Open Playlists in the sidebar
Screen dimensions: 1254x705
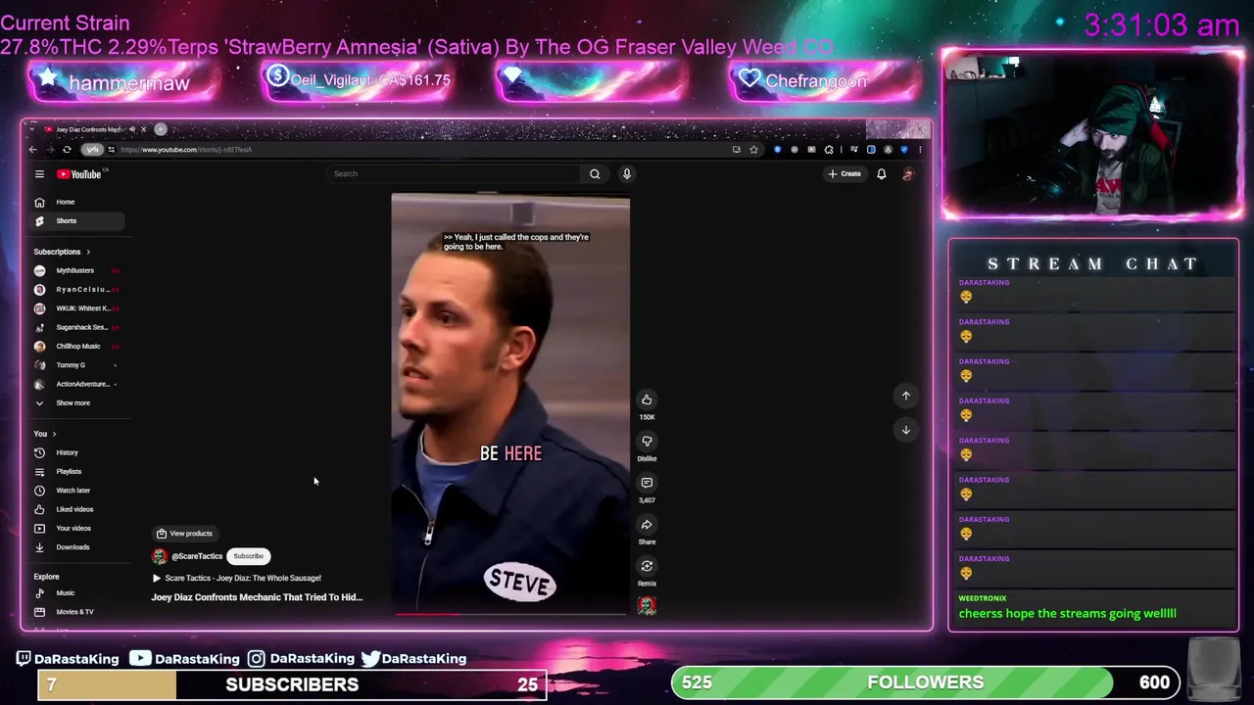click(x=78, y=472)
